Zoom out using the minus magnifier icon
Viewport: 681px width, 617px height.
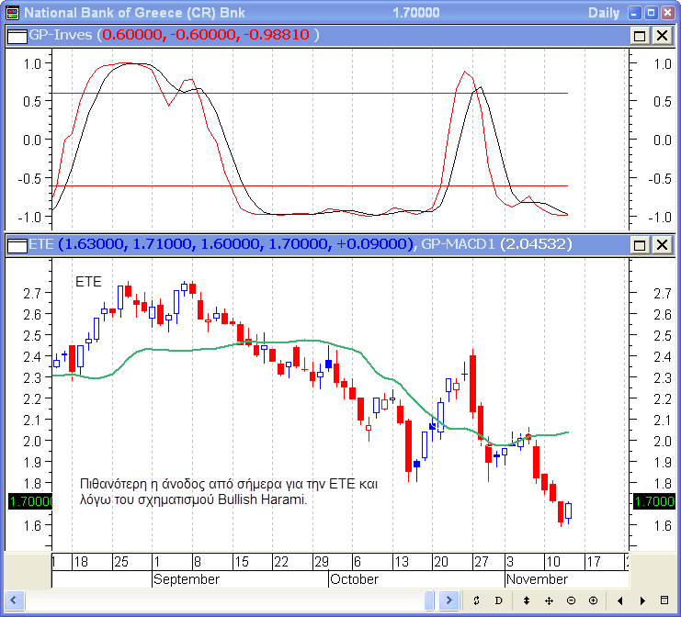coord(571,600)
